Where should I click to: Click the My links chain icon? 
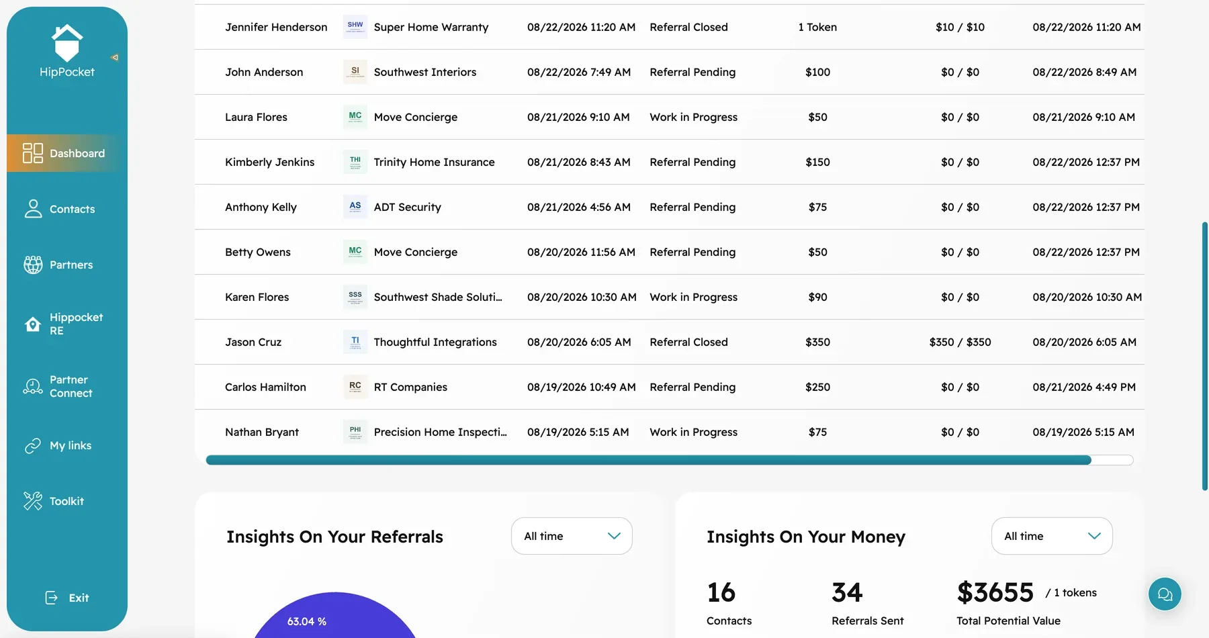33,445
